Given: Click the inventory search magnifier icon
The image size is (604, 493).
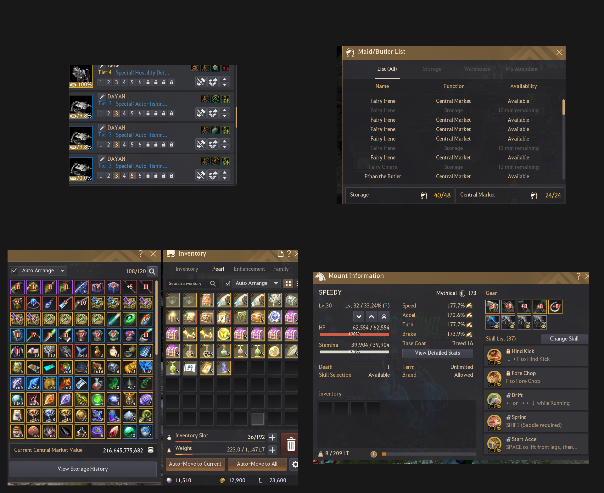Looking at the screenshot, I should 213,283.
